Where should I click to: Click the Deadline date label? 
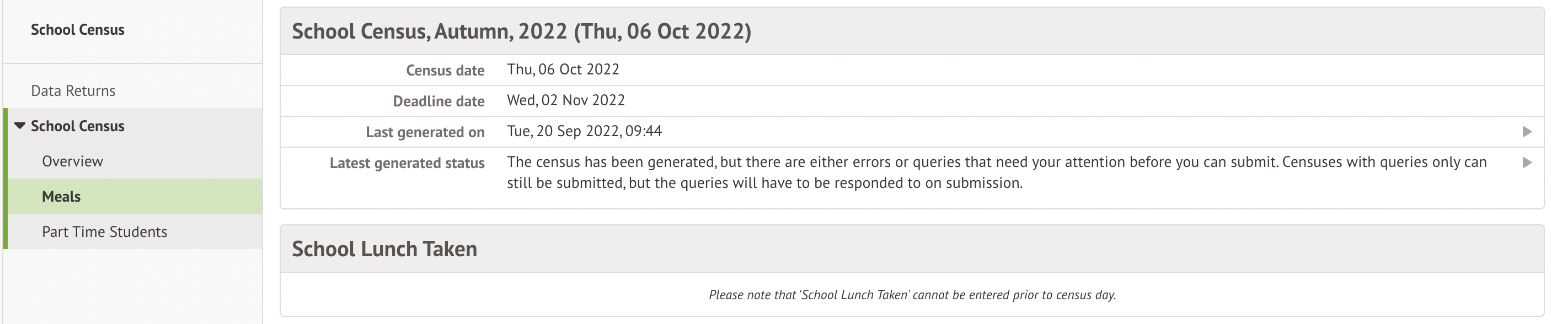click(438, 101)
